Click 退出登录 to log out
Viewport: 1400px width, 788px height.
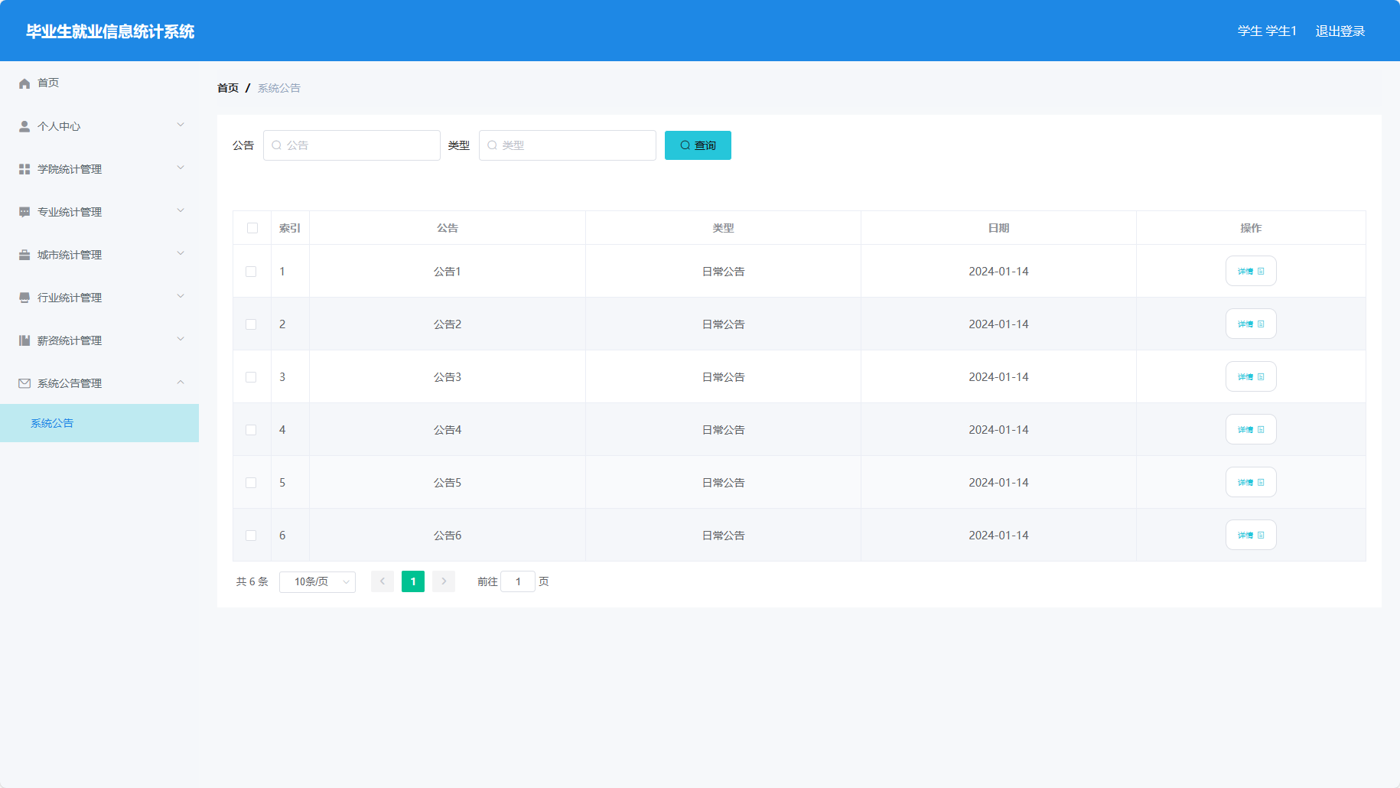point(1340,31)
